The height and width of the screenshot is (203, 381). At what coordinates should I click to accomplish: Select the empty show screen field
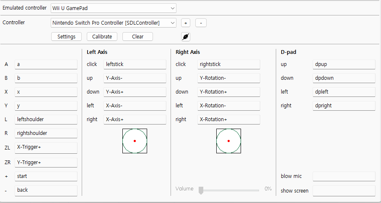coord(344,191)
